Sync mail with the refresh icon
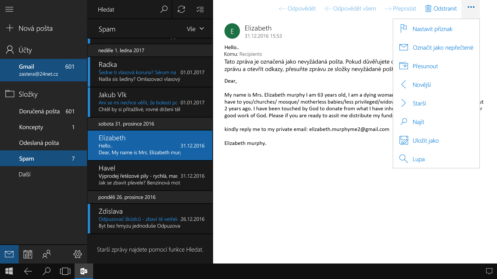497x279 pixels. click(x=181, y=9)
